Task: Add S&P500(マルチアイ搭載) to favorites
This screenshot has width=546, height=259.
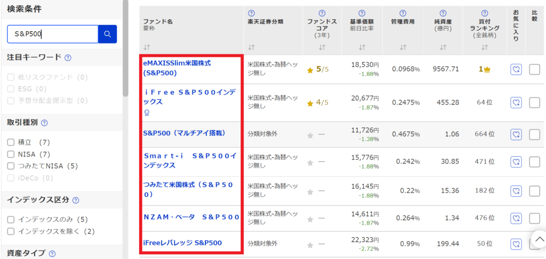Action: click(516, 135)
